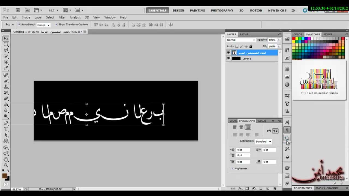Viewport: 349px width, 196px height.
Task: Delete layer using the trash icon
Action: 275,188
